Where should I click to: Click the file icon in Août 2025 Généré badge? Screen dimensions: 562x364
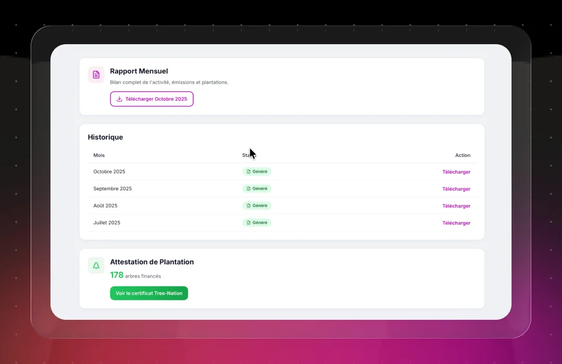[248, 205]
